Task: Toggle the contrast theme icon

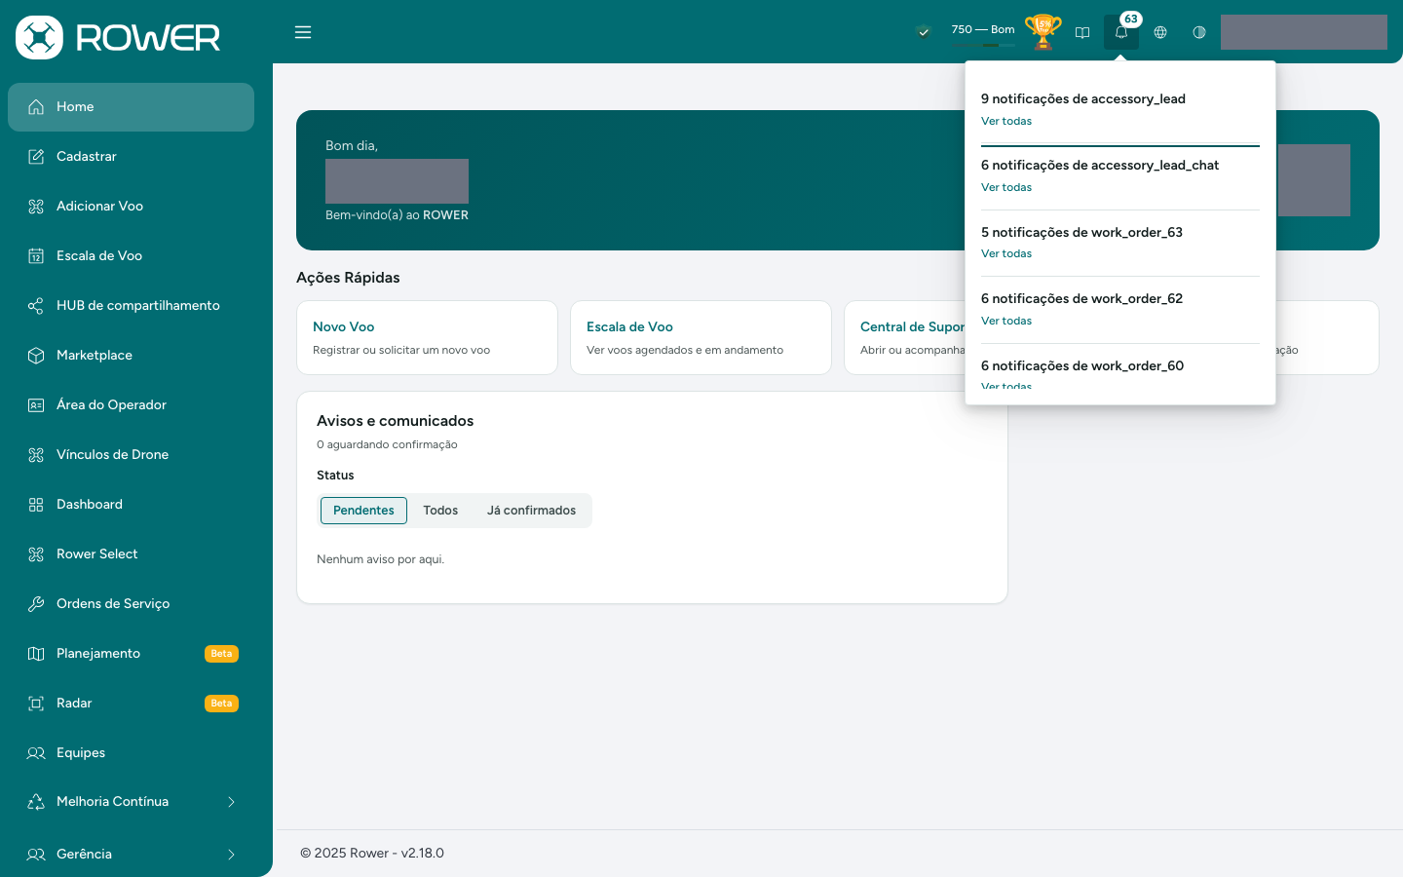Action: pyautogui.click(x=1199, y=32)
